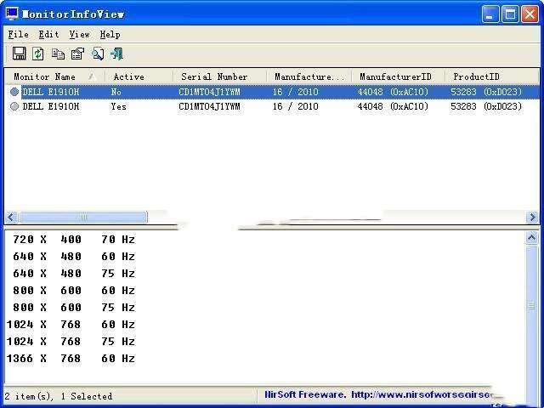The height and width of the screenshot is (408, 544).
Task: Open Properties via the toolbar icon
Action: click(77, 54)
